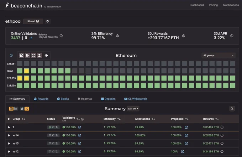This screenshot has width=242, height=157.
Task: Show Validators column info icon
Action: pyautogui.click(x=82, y=119)
